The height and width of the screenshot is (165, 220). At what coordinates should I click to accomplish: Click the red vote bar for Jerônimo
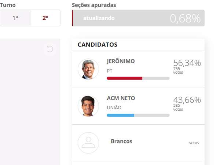click(x=125, y=78)
